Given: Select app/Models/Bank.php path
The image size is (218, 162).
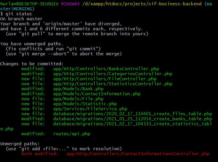Looking at the screenshot, I should coord(78,89).
